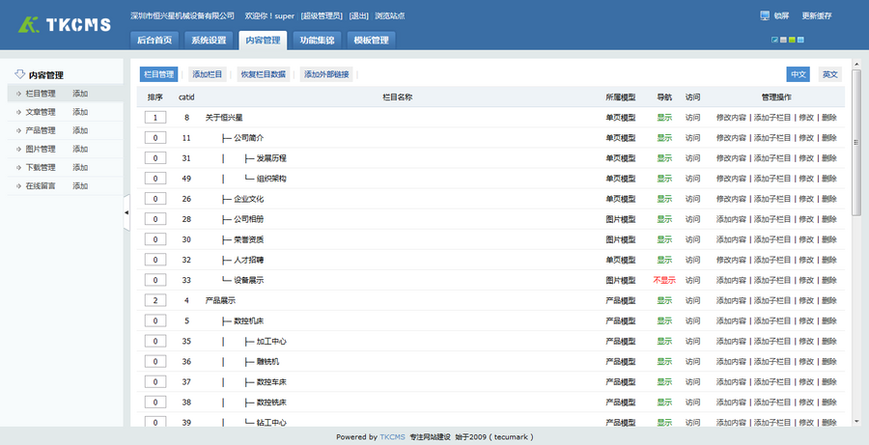Switch language to 中文

(799, 74)
